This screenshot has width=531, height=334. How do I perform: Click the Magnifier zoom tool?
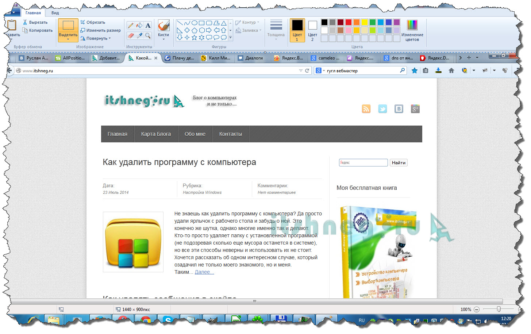pos(148,35)
